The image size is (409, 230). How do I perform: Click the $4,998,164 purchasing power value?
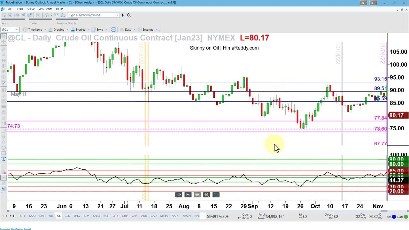coord(275,217)
